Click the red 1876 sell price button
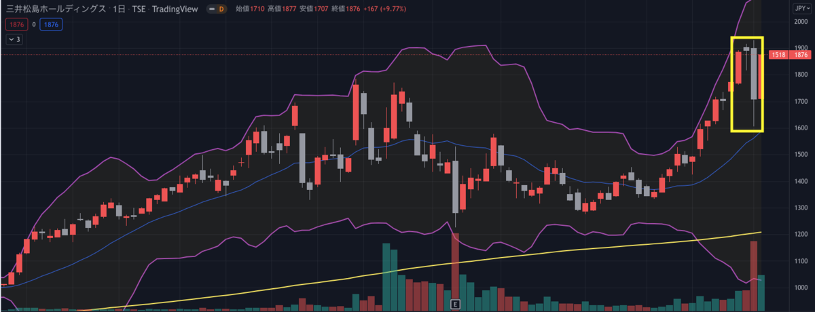The image size is (815, 312). coord(16,24)
